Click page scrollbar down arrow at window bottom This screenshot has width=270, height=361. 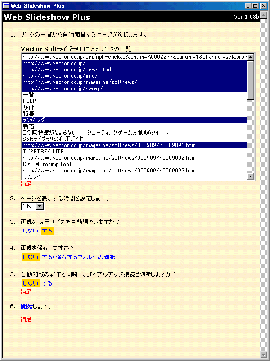[264, 354]
